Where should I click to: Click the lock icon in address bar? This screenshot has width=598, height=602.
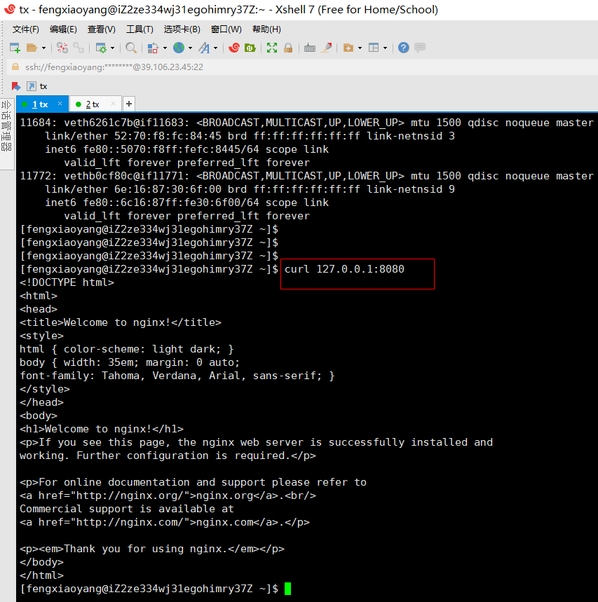[x=15, y=67]
